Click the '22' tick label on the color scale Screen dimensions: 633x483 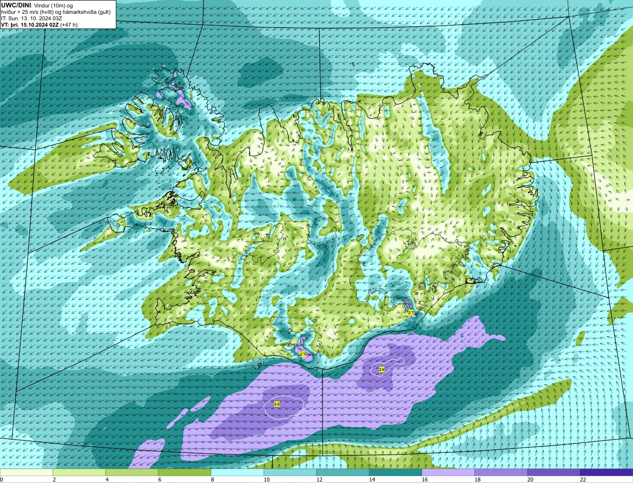tap(583, 480)
